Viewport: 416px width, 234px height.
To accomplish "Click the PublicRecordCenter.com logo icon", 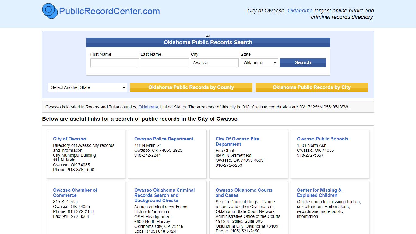I will (50, 11).
